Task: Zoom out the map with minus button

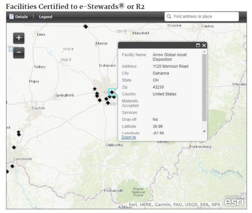Action: [19, 53]
